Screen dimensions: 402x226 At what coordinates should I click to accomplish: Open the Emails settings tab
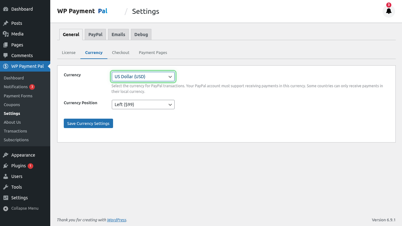coord(118,35)
